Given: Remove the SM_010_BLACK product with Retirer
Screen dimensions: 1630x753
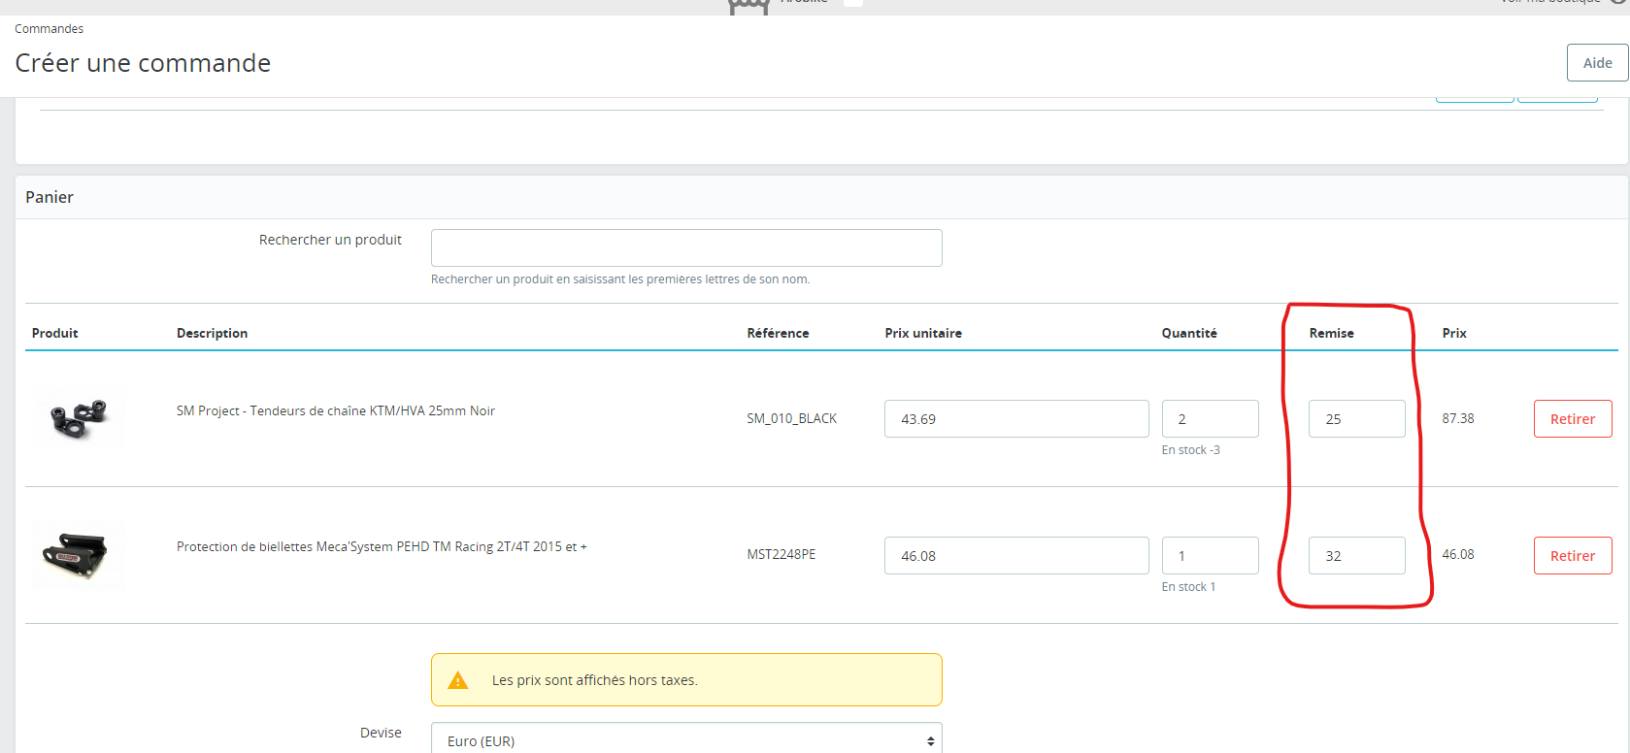Looking at the screenshot, I should (1573, 419).
